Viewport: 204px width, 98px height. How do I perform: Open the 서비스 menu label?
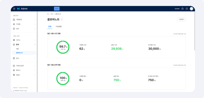[18, 40]
